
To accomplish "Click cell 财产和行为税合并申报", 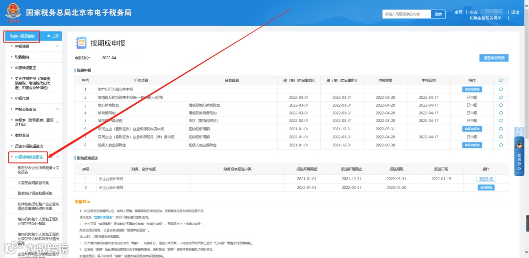I will [x=116, y=90].
